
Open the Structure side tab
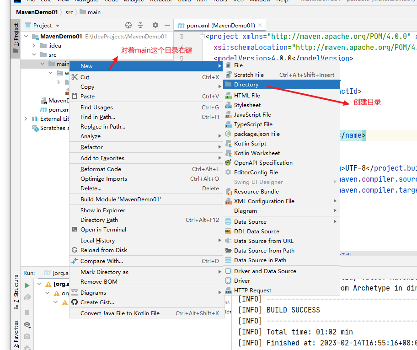pos(16,292)
